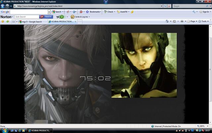Click the yellow highlighter icon
Screen dimensions: 212x133
tap(132, 12)
